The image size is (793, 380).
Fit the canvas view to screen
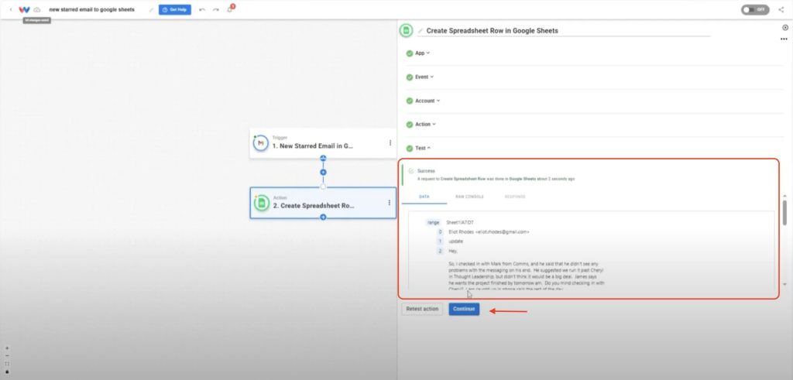click(7, 364)
